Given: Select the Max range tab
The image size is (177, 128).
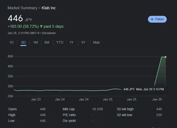Looking at the screenshot, I should tap(97, 42).
